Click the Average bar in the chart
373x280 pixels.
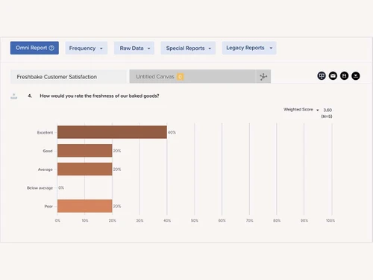point(85,169)
